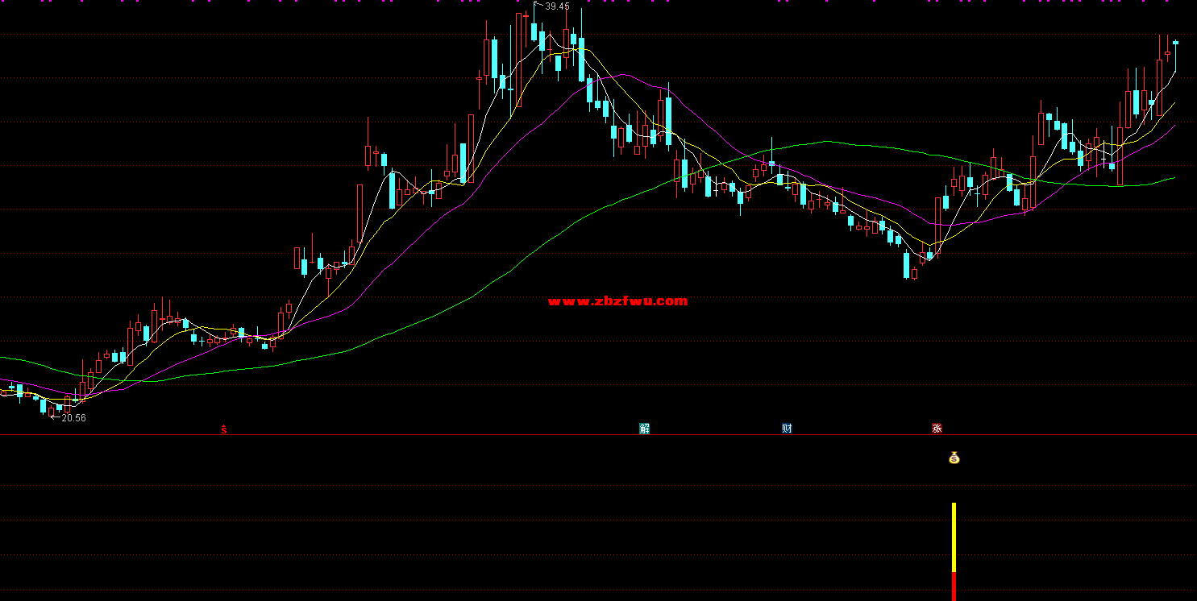Select the last candlestick on the far right

1175,42
